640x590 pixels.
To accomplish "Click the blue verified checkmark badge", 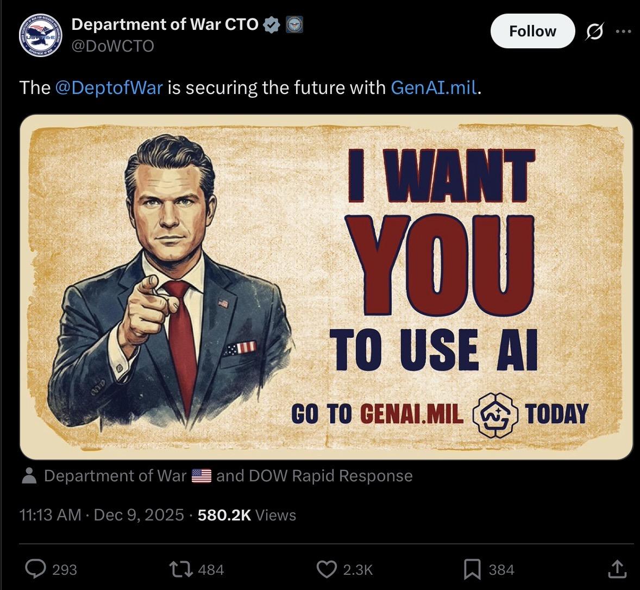I will coord(271,24).
